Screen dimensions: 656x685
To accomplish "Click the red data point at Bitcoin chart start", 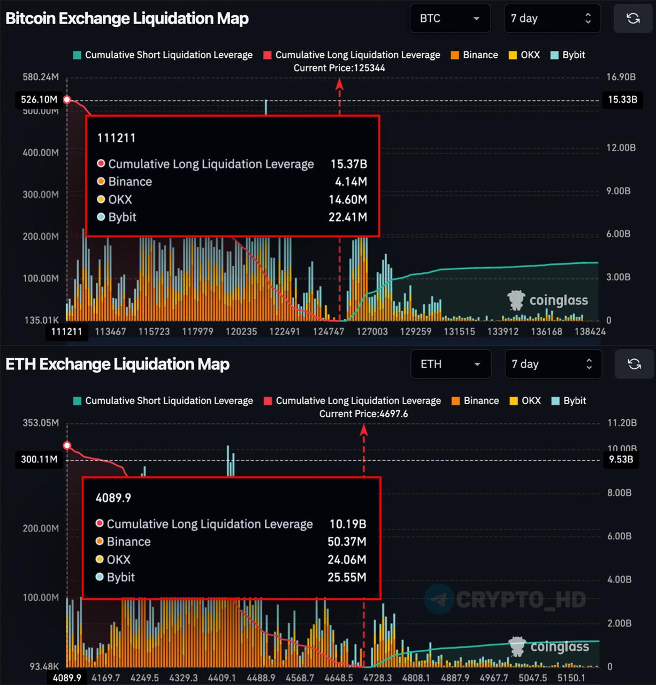I will pyautogui.click(x=67, y=100).
